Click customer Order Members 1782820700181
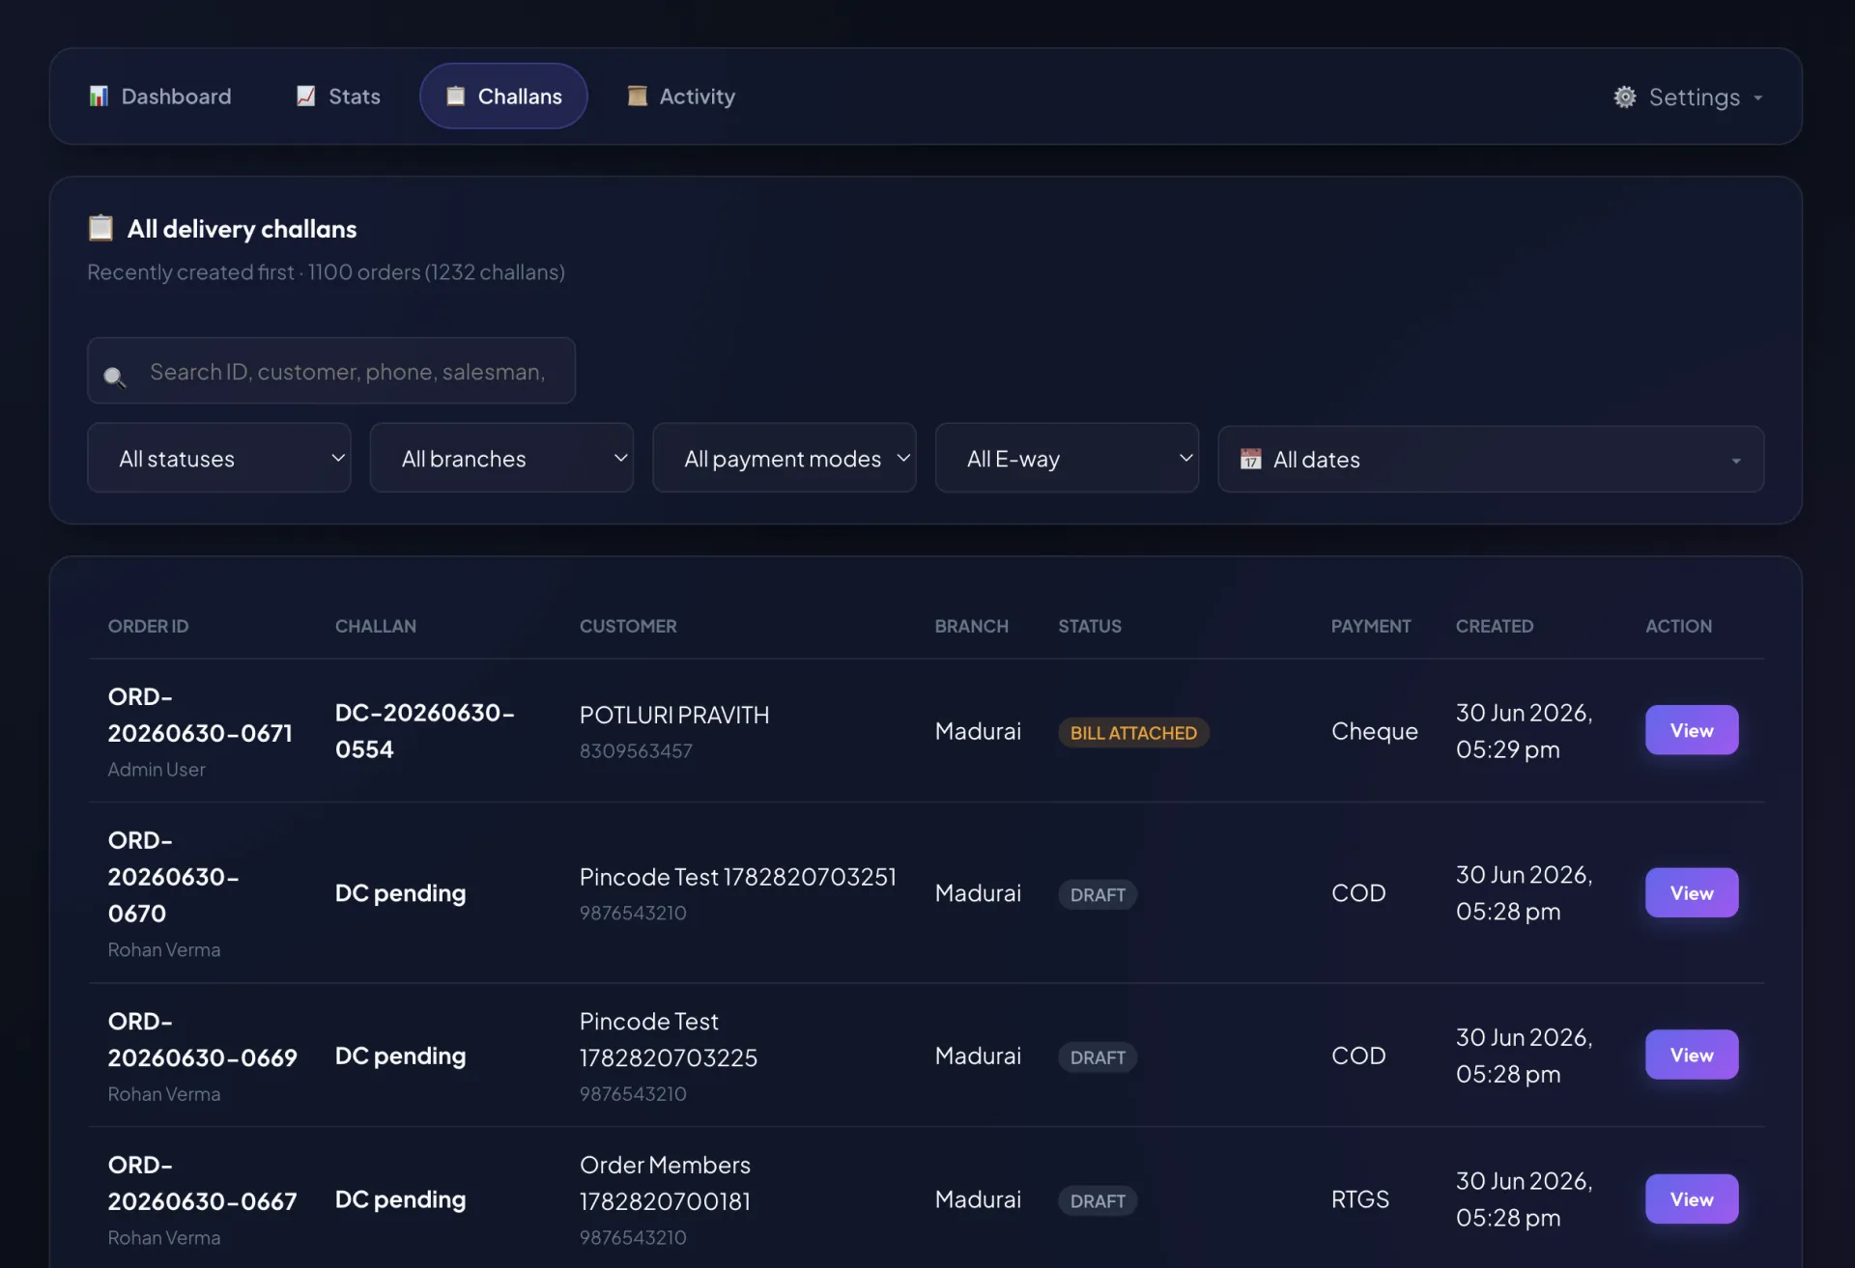 pyautogui.click(x=665, y=1182)
